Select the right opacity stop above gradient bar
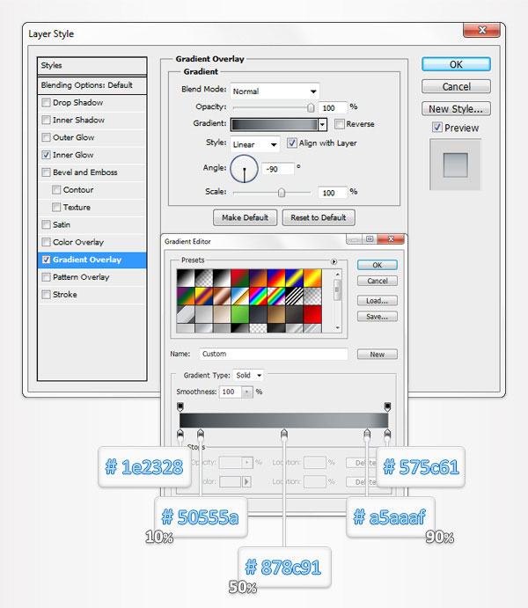Image resolution: width=528 pixels, height=608 pixels. point(387,407)
